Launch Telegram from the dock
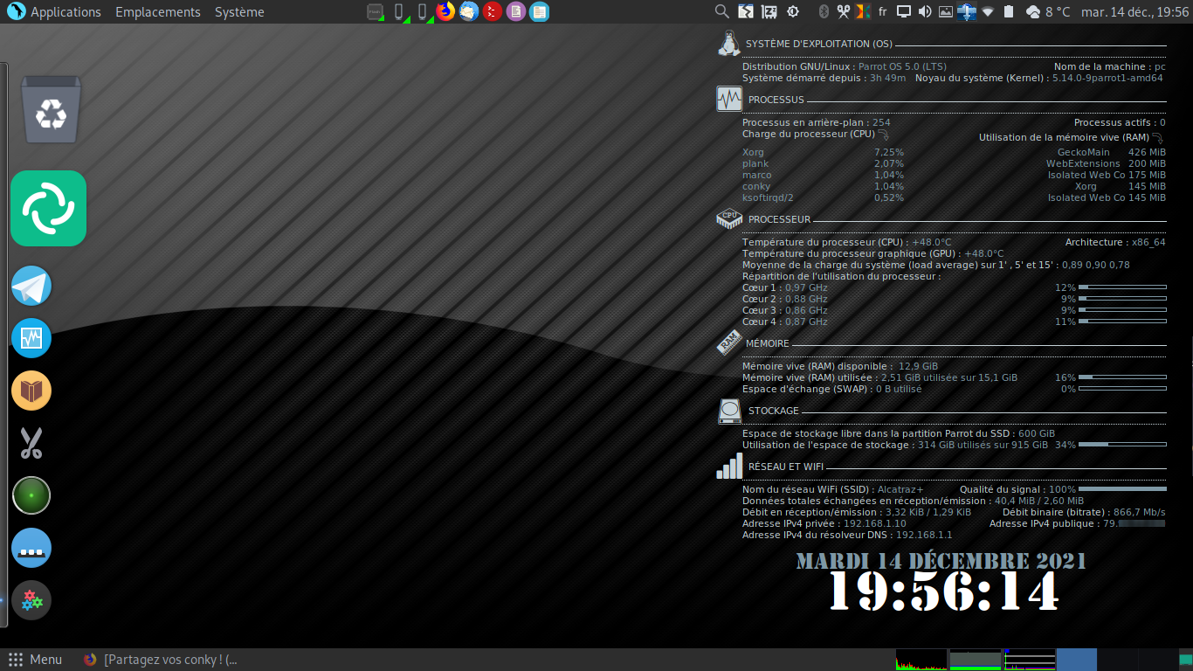This screenshot has width=1193, height=671. pyautogui.click(x=31, y=286)
